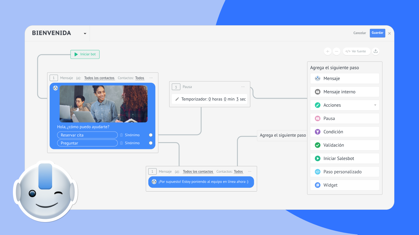Click the bot avatar in image message bubble
This screenshot has width=419, height=235.
(55, 88)
